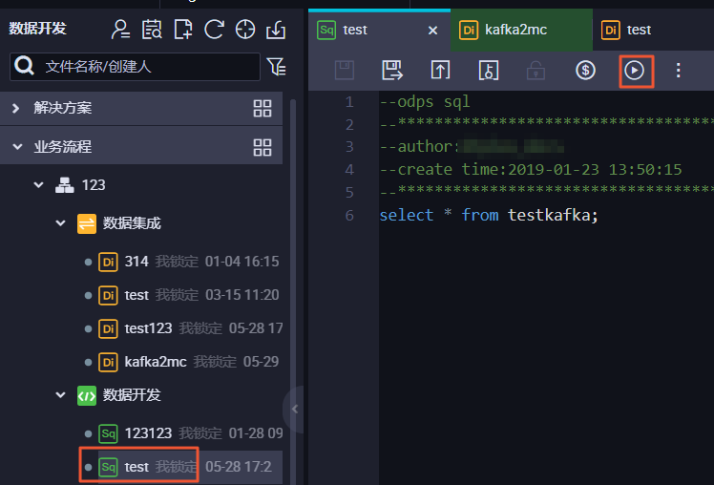714x485 pixels.
Task: Click line number 2 in the gutter
Action: coord(349,124)
